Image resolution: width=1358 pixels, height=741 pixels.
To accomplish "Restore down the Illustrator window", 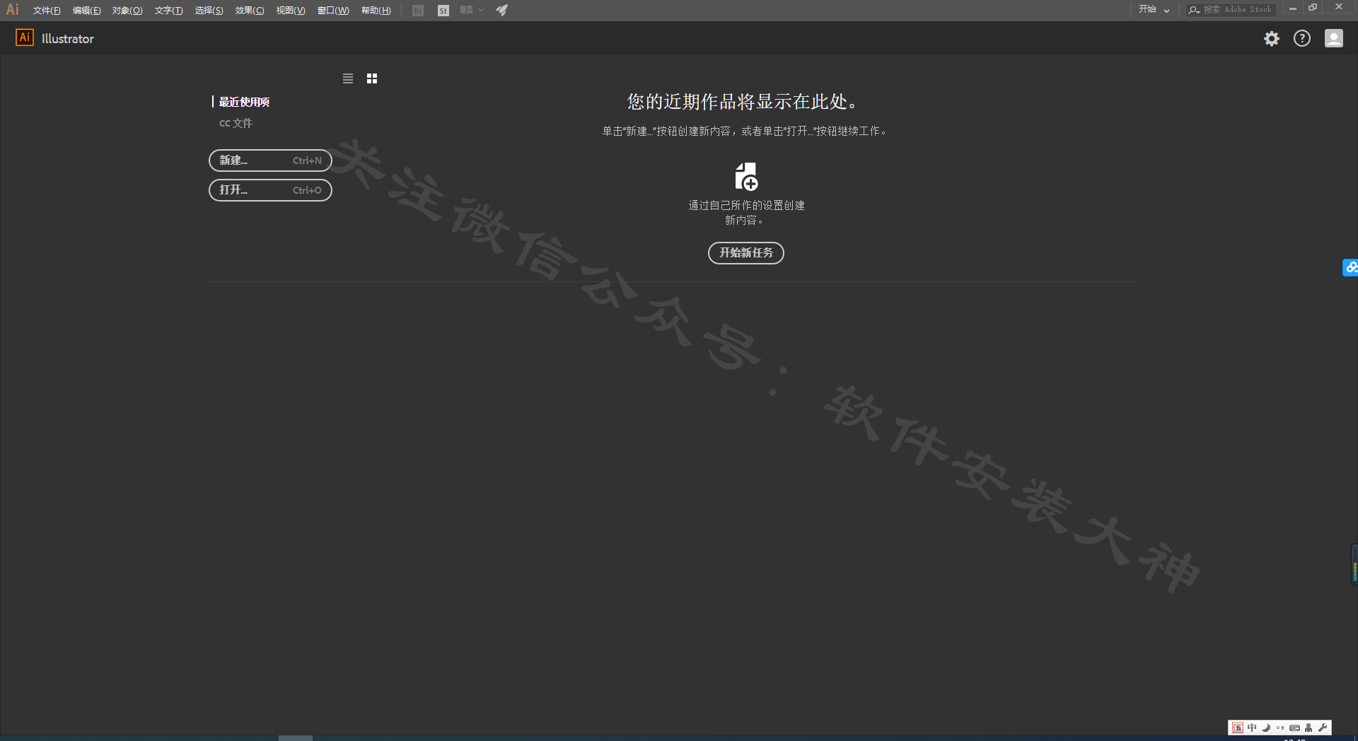I will click(x=1313, y=8).
